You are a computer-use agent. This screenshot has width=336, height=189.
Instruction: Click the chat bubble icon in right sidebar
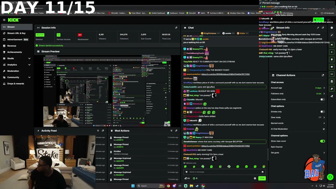click(332, 67)
